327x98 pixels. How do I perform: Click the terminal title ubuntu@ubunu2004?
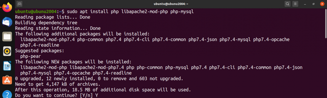coord(171,4)
